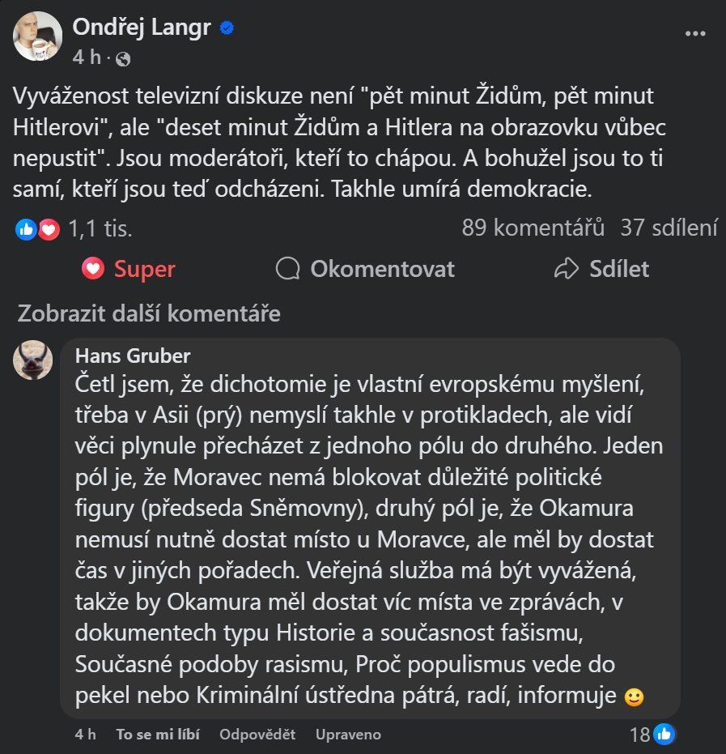726x754 pixels.
Task: Click the verified badge next to Ondřej Langr
Action: tap(228, 28)
